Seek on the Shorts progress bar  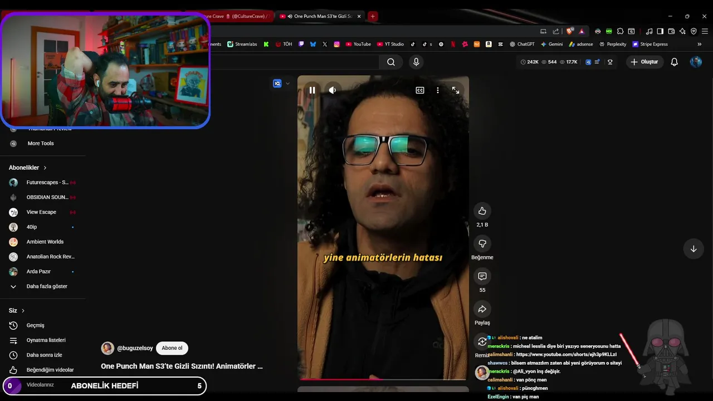coord(383,379)
